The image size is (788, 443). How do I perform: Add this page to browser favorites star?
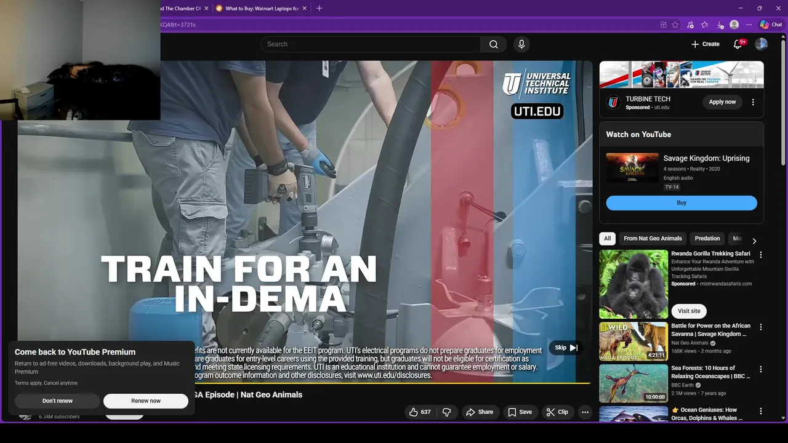(675, 25)
